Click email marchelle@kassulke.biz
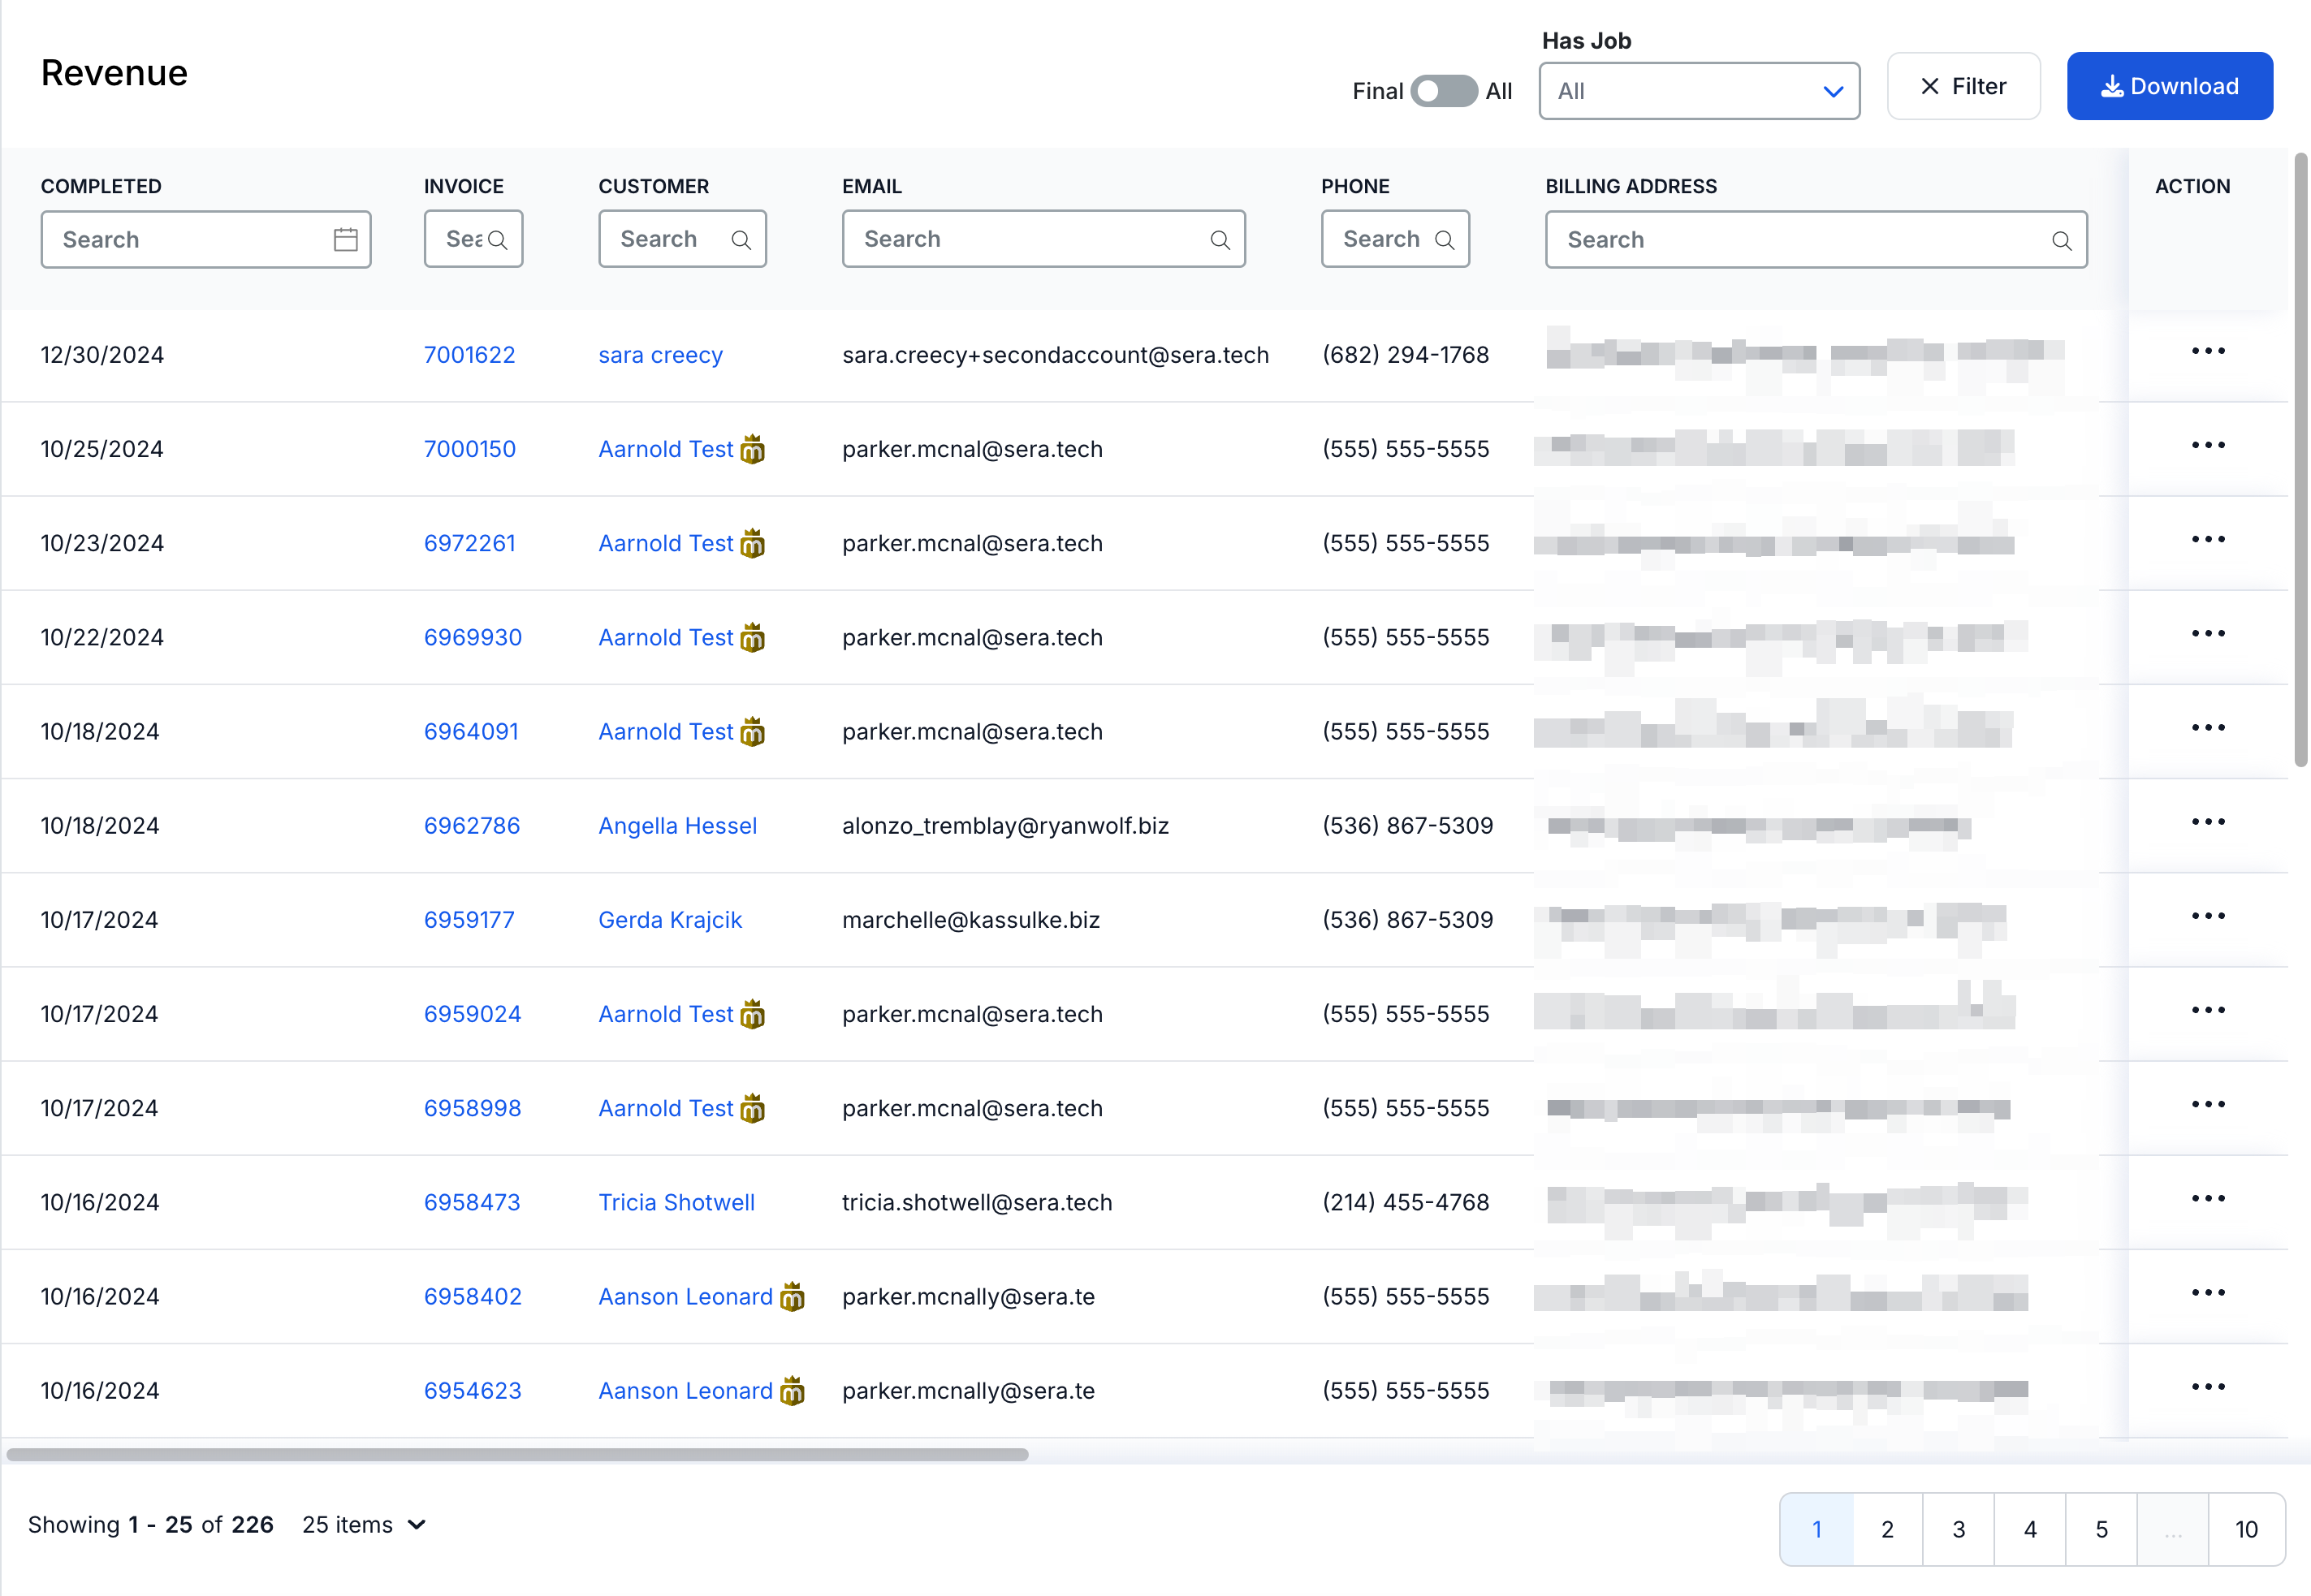 [x=971, y=920]
